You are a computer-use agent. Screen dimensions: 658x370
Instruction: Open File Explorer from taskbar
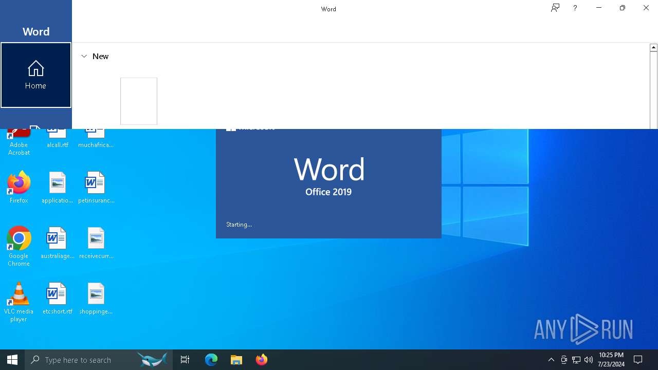click(236, 360)
